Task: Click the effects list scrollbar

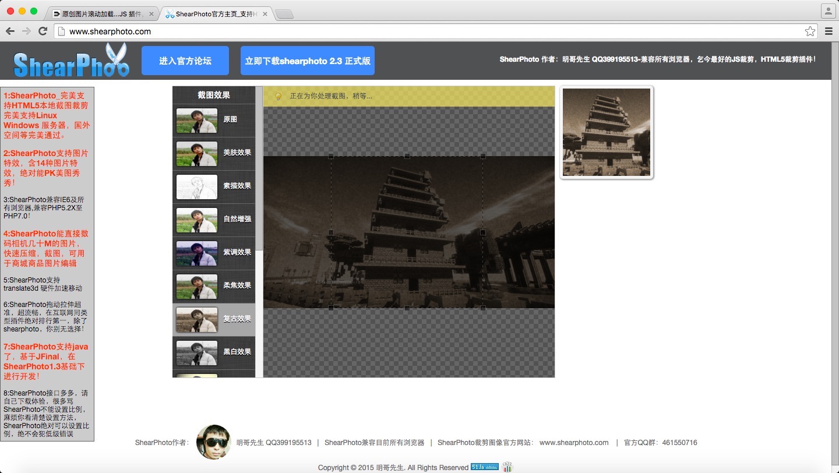Action: [x=259, y=169]
